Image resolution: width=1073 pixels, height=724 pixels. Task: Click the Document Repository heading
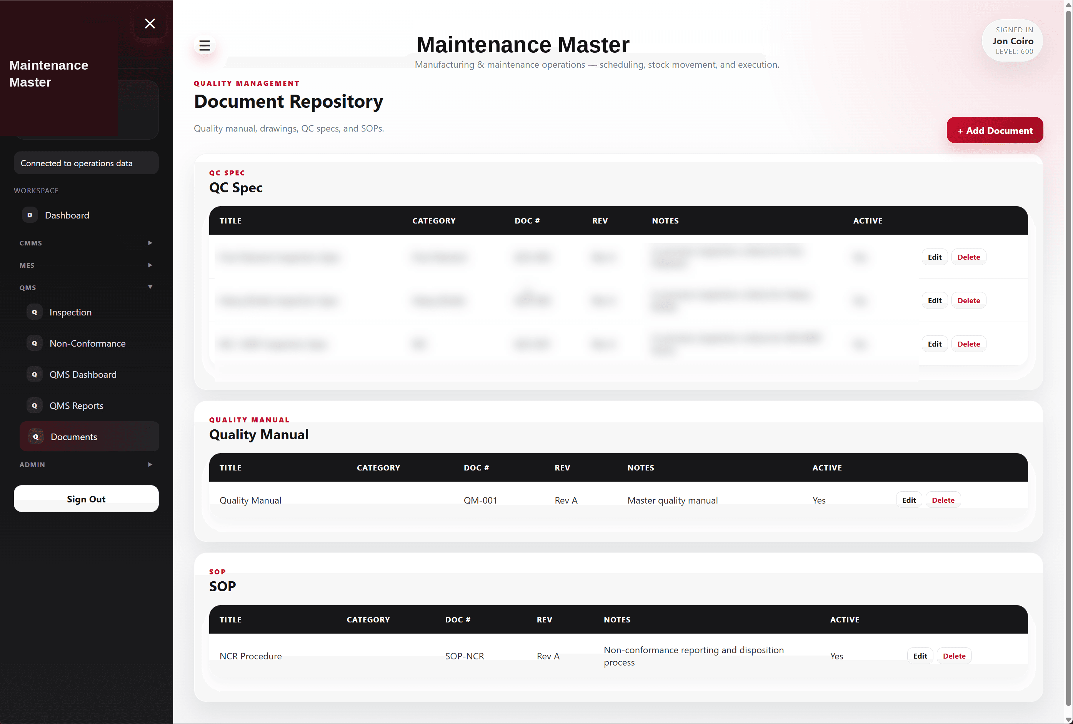[x=288, y=102]
